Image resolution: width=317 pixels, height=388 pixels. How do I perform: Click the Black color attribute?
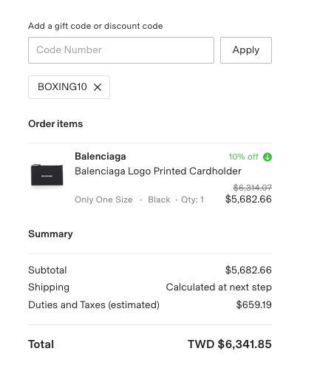(x=159, y=200)
